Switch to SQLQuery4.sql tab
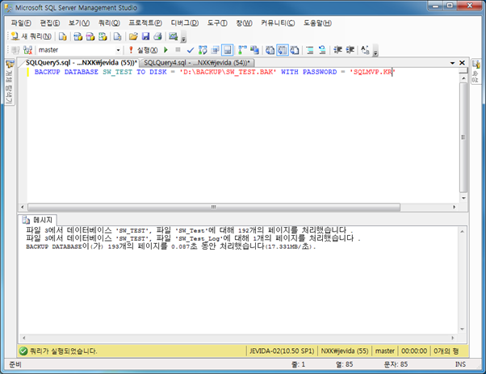 pyautogui.click(x=197, y=63)
